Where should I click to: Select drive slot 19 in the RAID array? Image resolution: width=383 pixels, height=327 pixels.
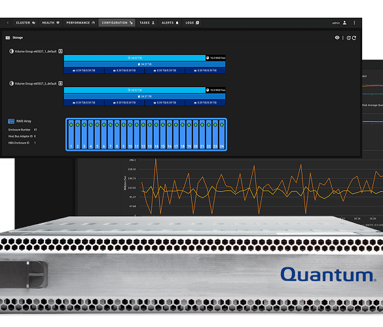(189, 134)
